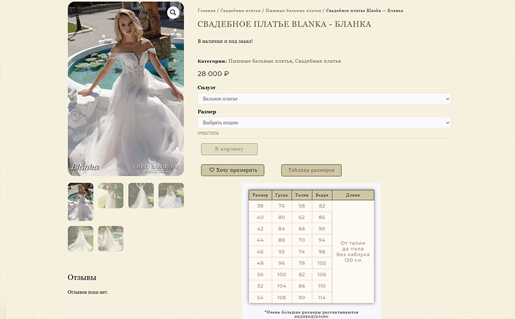
Task: Click the heart icon in Хочу примерить
Action: (212, 170)
